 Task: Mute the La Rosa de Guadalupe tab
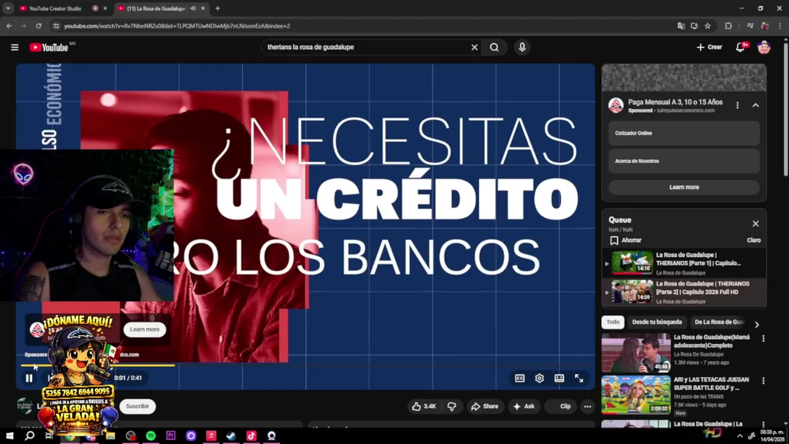193,9
